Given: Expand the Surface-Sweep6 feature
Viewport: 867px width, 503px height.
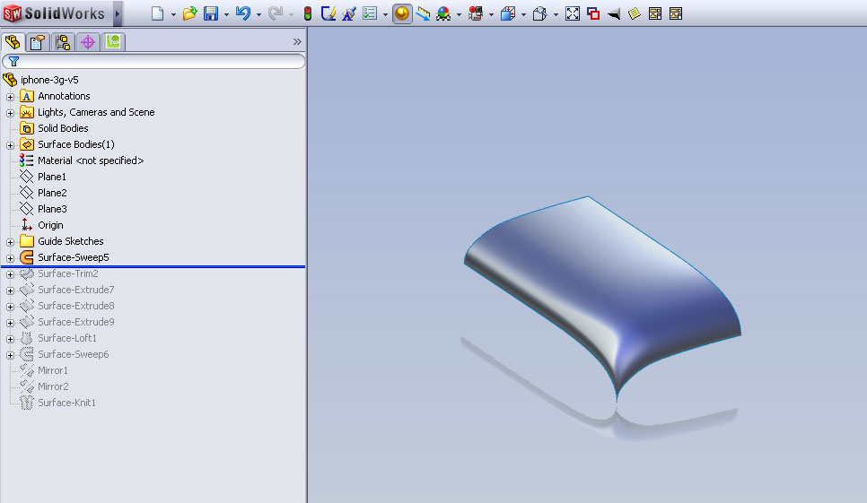Looking at the screenshot, I should point(10,355).
